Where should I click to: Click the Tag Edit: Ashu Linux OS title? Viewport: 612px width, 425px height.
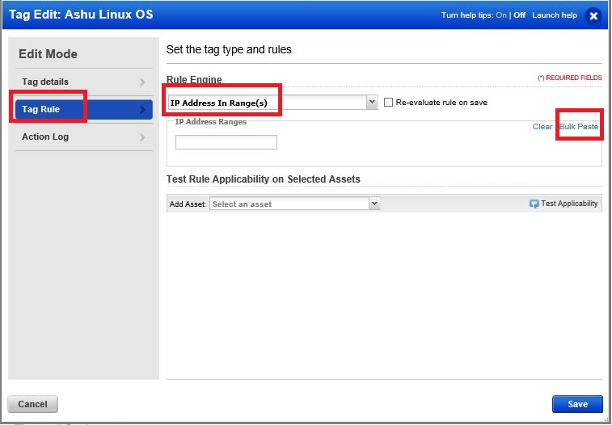[x=81, y=15]
